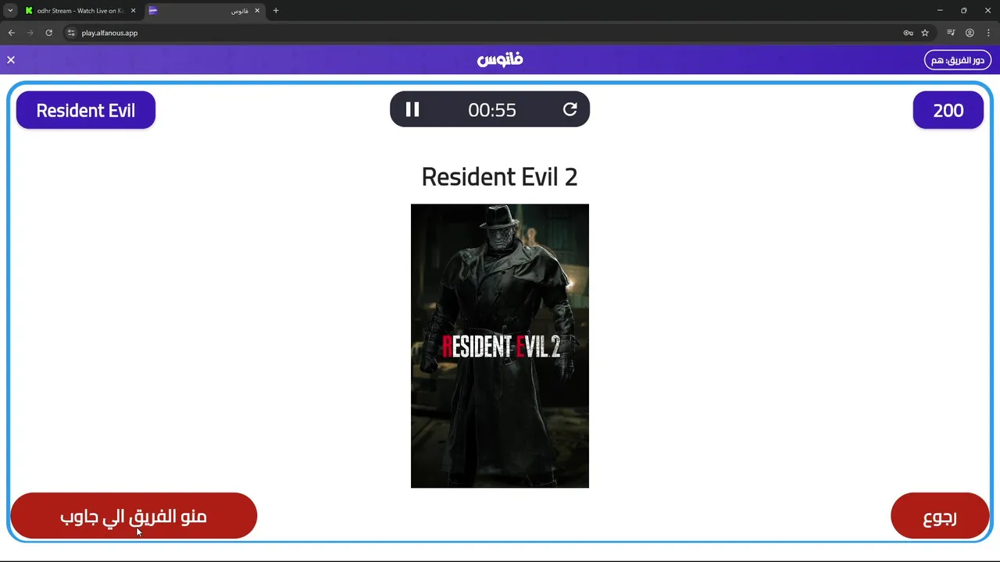Click the منو الفريق الي جاوب button
This screenshot has width=1000, height=562.
pyautogui.click(x=134, y=516)
